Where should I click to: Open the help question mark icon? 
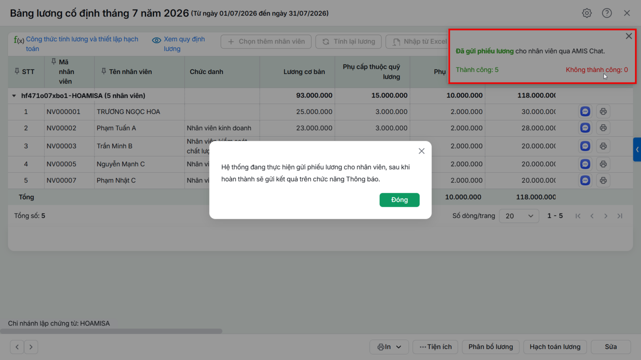607,13
